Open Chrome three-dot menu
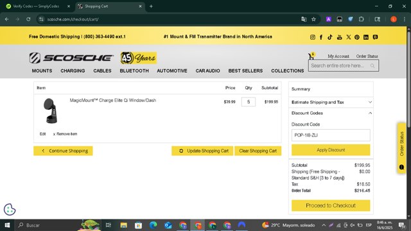 tap(405, 19)
